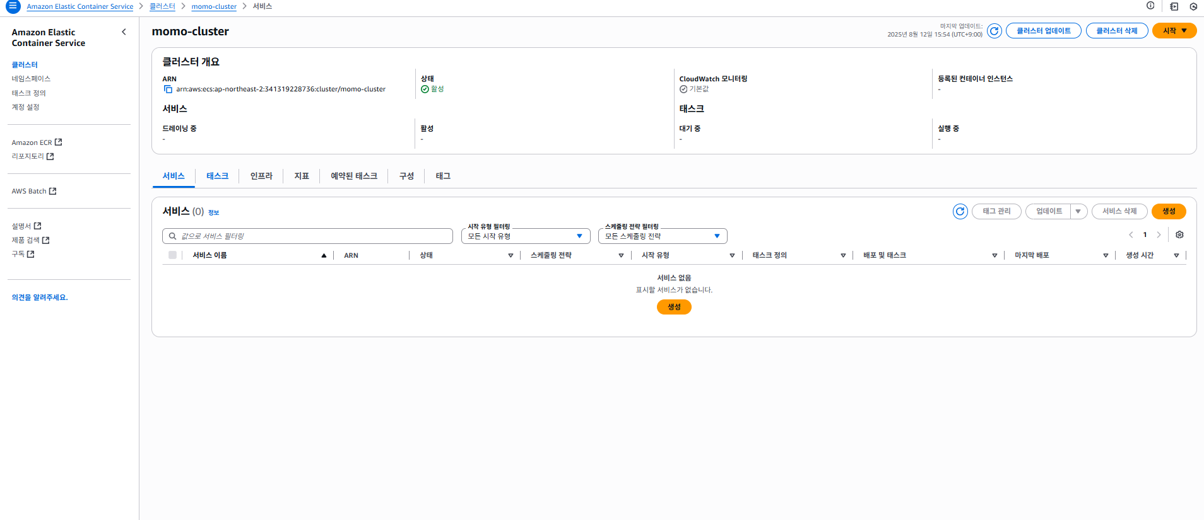
Task: Click the 업데이트 button in services panel
Action: [1049, 212]
